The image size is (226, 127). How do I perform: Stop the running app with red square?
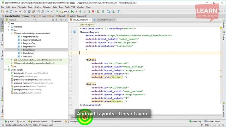click(93, 12)
